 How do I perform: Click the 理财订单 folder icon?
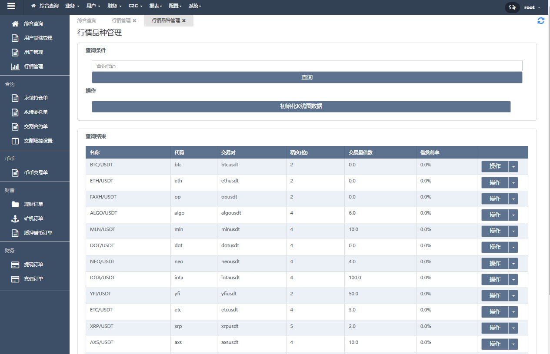coord(15,204)
